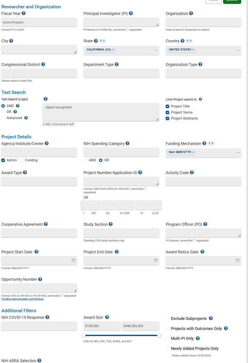Expand the Country dropdown options
This screenshot has height=363, width=248.
238,50
